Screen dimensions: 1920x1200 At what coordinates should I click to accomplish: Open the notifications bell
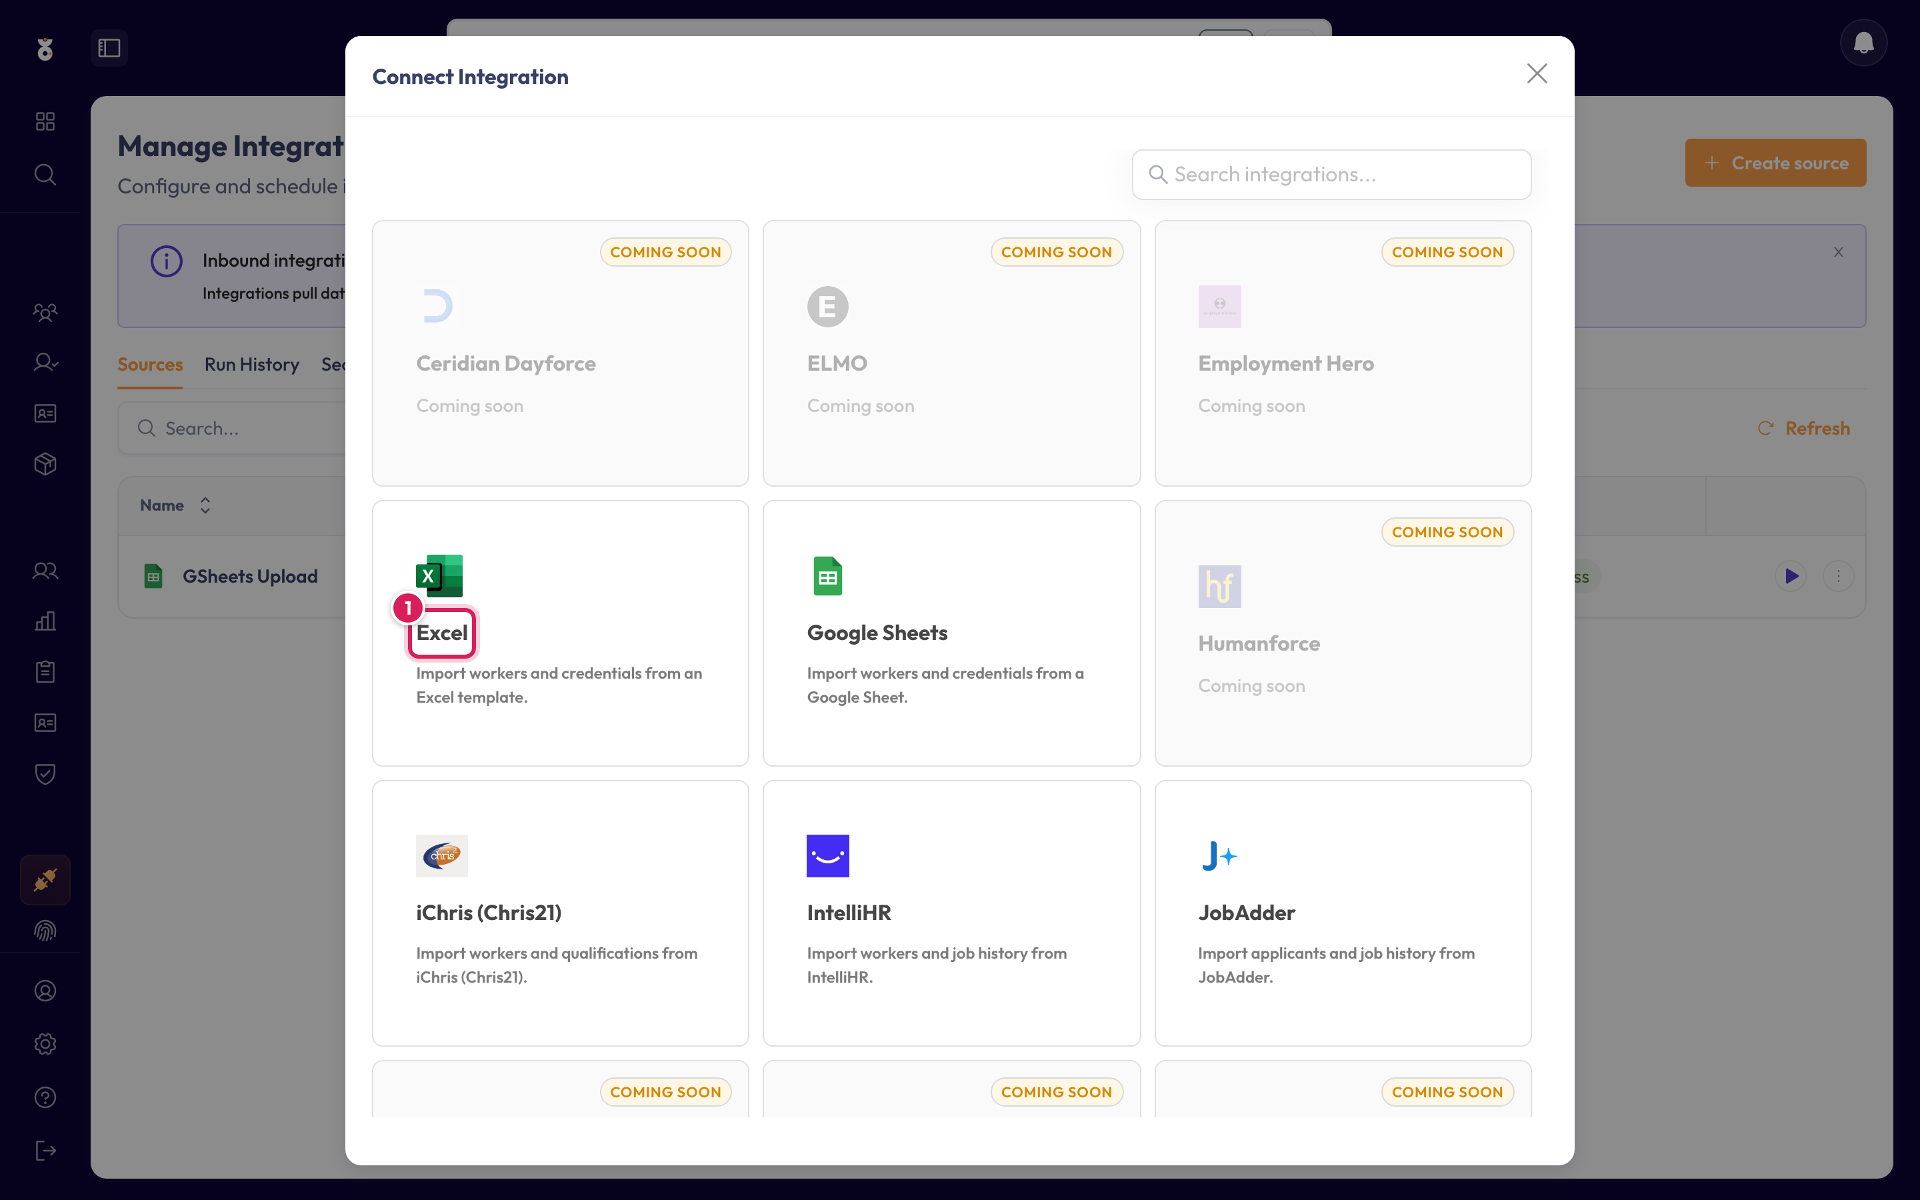pos(1863,43)
